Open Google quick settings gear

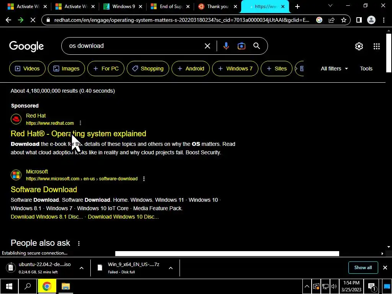359,46
